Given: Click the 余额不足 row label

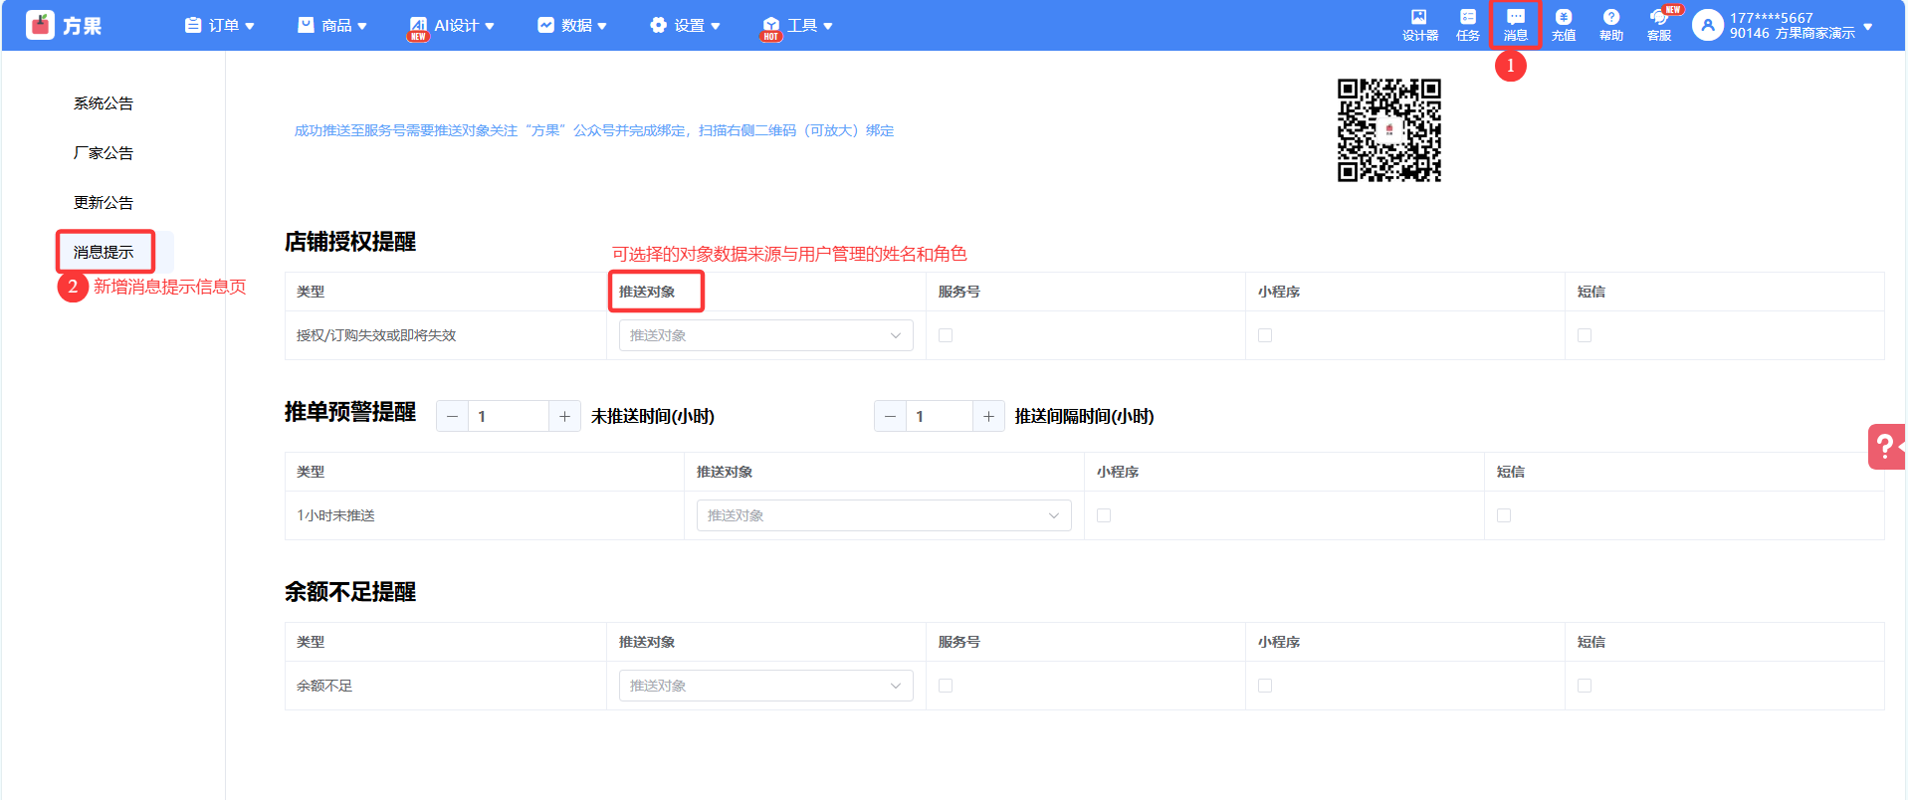Looking at the screenshot, I should click(x=324, y=686).
